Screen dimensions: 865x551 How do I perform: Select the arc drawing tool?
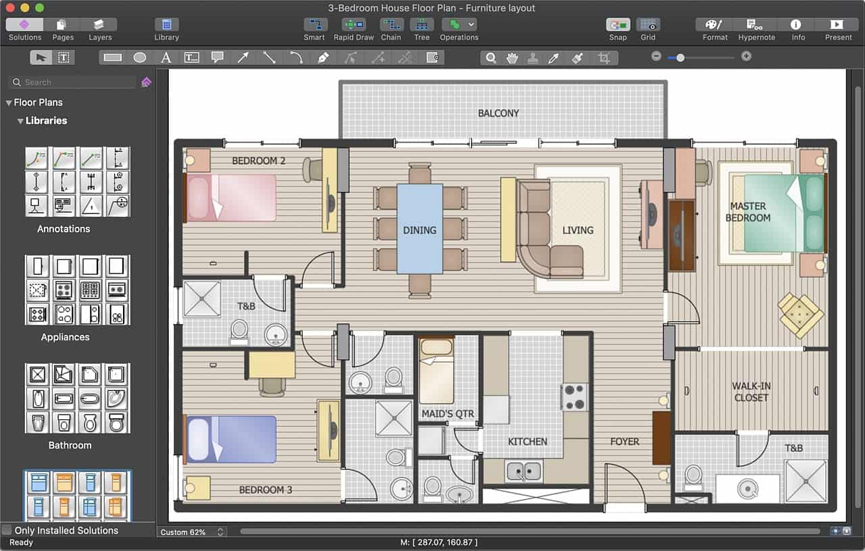point(296,58)
